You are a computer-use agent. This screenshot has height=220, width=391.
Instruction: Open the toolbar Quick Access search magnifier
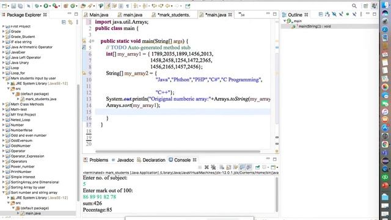(x=354, y=5)
